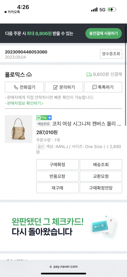This screenshot has width=127, height=277.
Task: Expand 판매자정보 확인하기 link
Action: pyautogui.click(x=25, y=103)
